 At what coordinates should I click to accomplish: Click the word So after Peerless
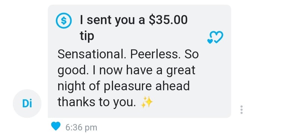pos(192,55)
